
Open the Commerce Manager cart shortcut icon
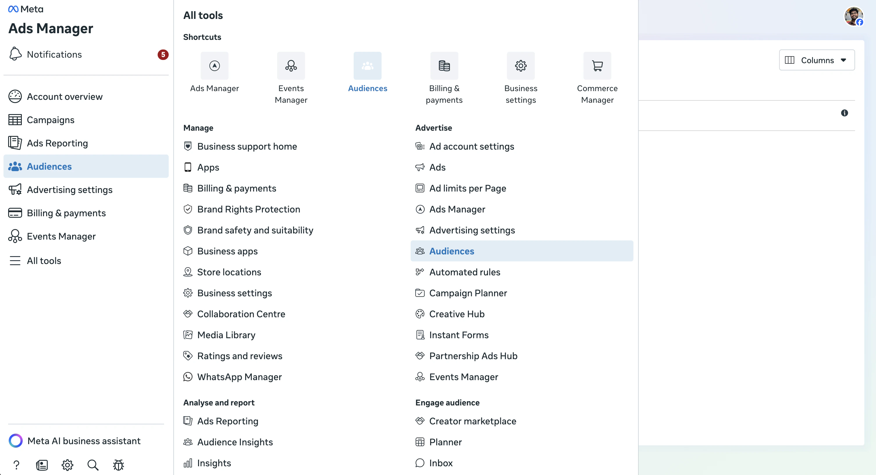click(597, 65)
